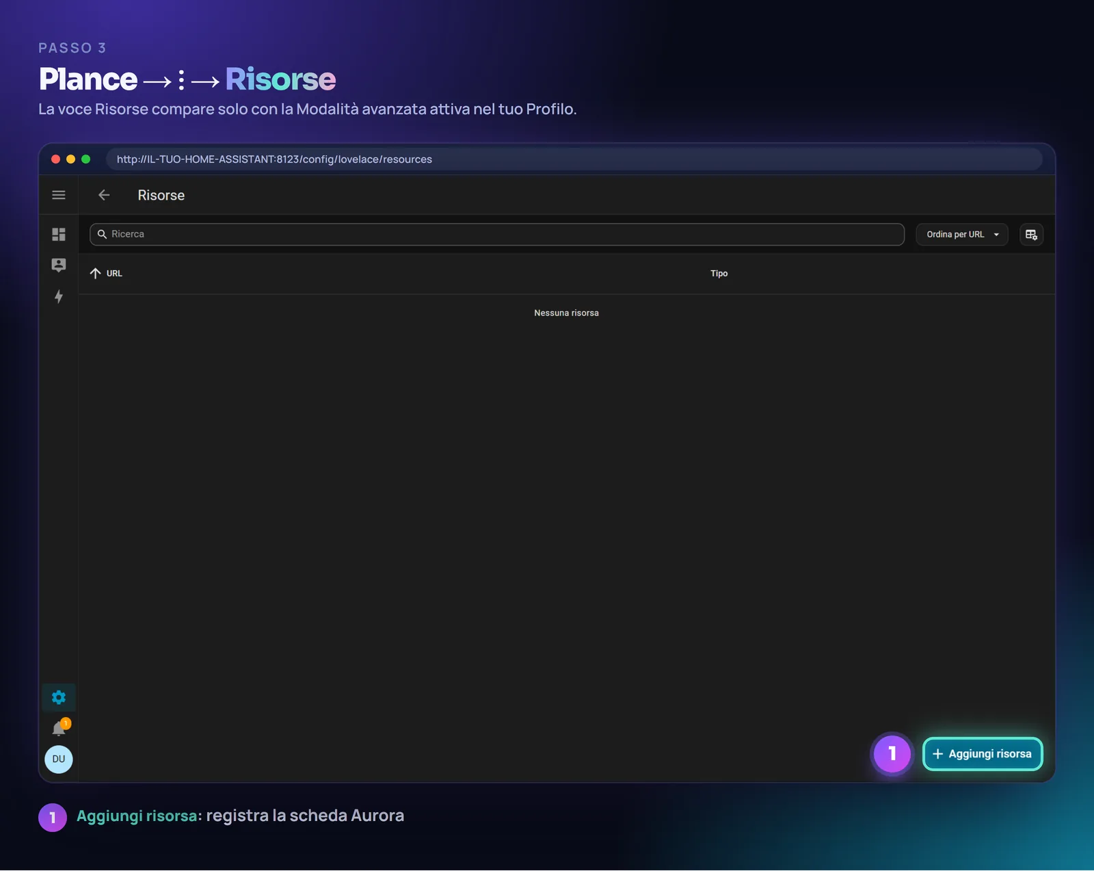Click the dropdown arrow next to Ordina per URL

point(996,235)
